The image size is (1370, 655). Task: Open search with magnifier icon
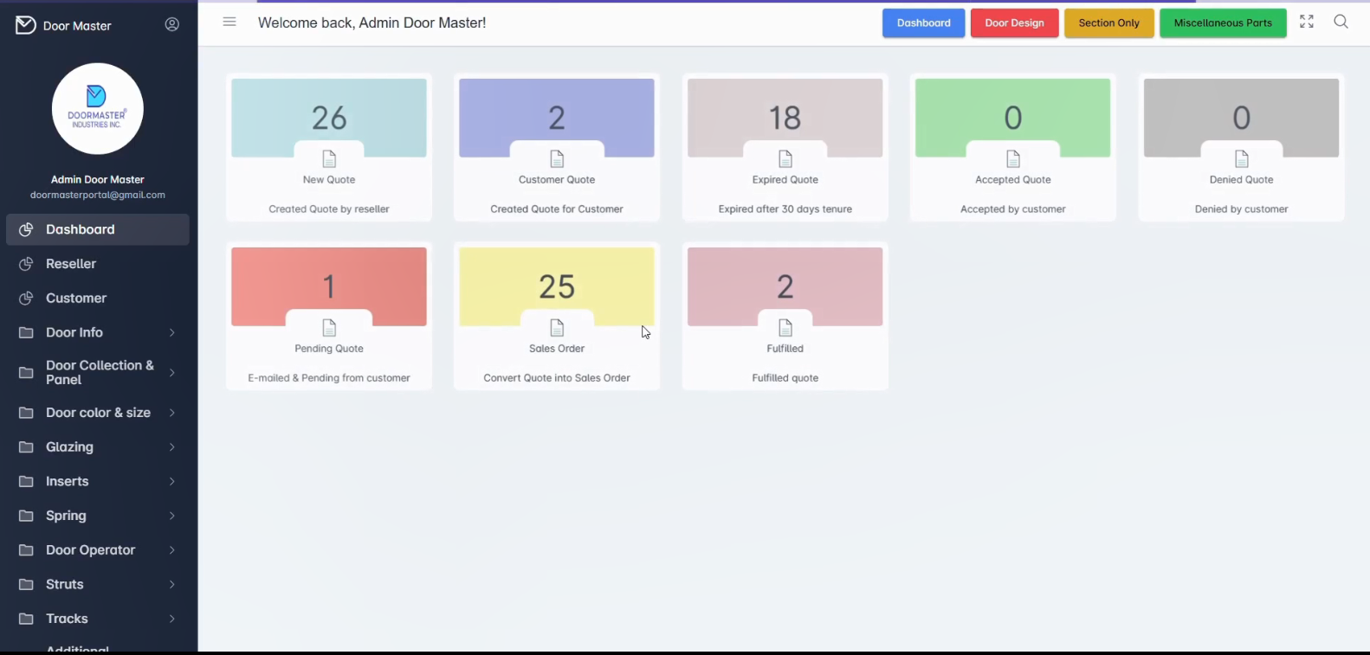[1341, 22]
